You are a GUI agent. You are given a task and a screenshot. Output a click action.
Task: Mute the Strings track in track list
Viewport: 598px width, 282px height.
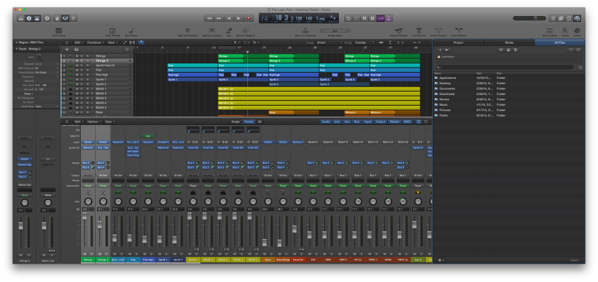77,56
